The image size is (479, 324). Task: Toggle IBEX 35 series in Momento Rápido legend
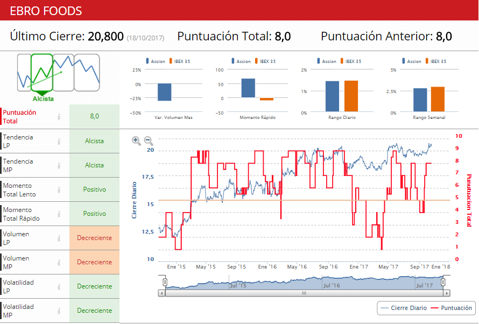[265, 61]
